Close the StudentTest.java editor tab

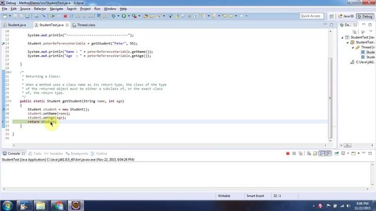point(67,25)
